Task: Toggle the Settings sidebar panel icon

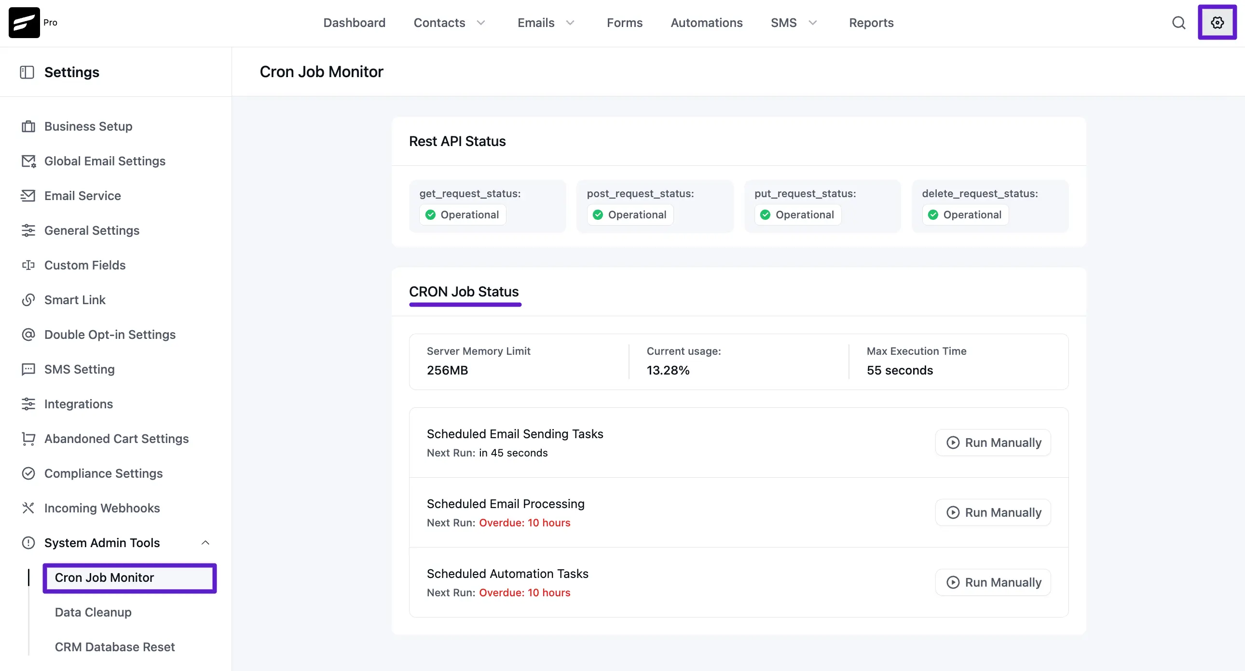Action: (27, 72)
